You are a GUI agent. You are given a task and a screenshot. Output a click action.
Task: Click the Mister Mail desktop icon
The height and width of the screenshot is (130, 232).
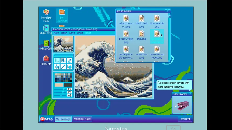coord(46,60)
